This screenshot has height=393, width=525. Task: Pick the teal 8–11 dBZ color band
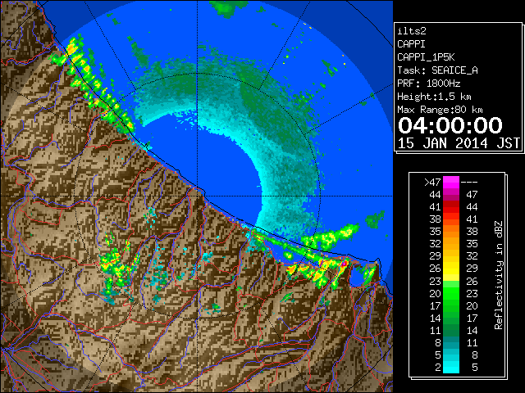451,342
